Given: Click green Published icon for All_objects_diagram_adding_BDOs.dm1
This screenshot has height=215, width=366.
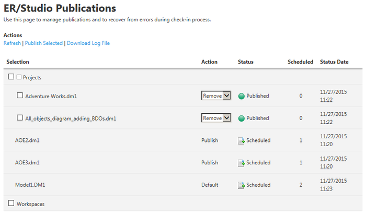Looking at the screenshot, I should 242,118.
